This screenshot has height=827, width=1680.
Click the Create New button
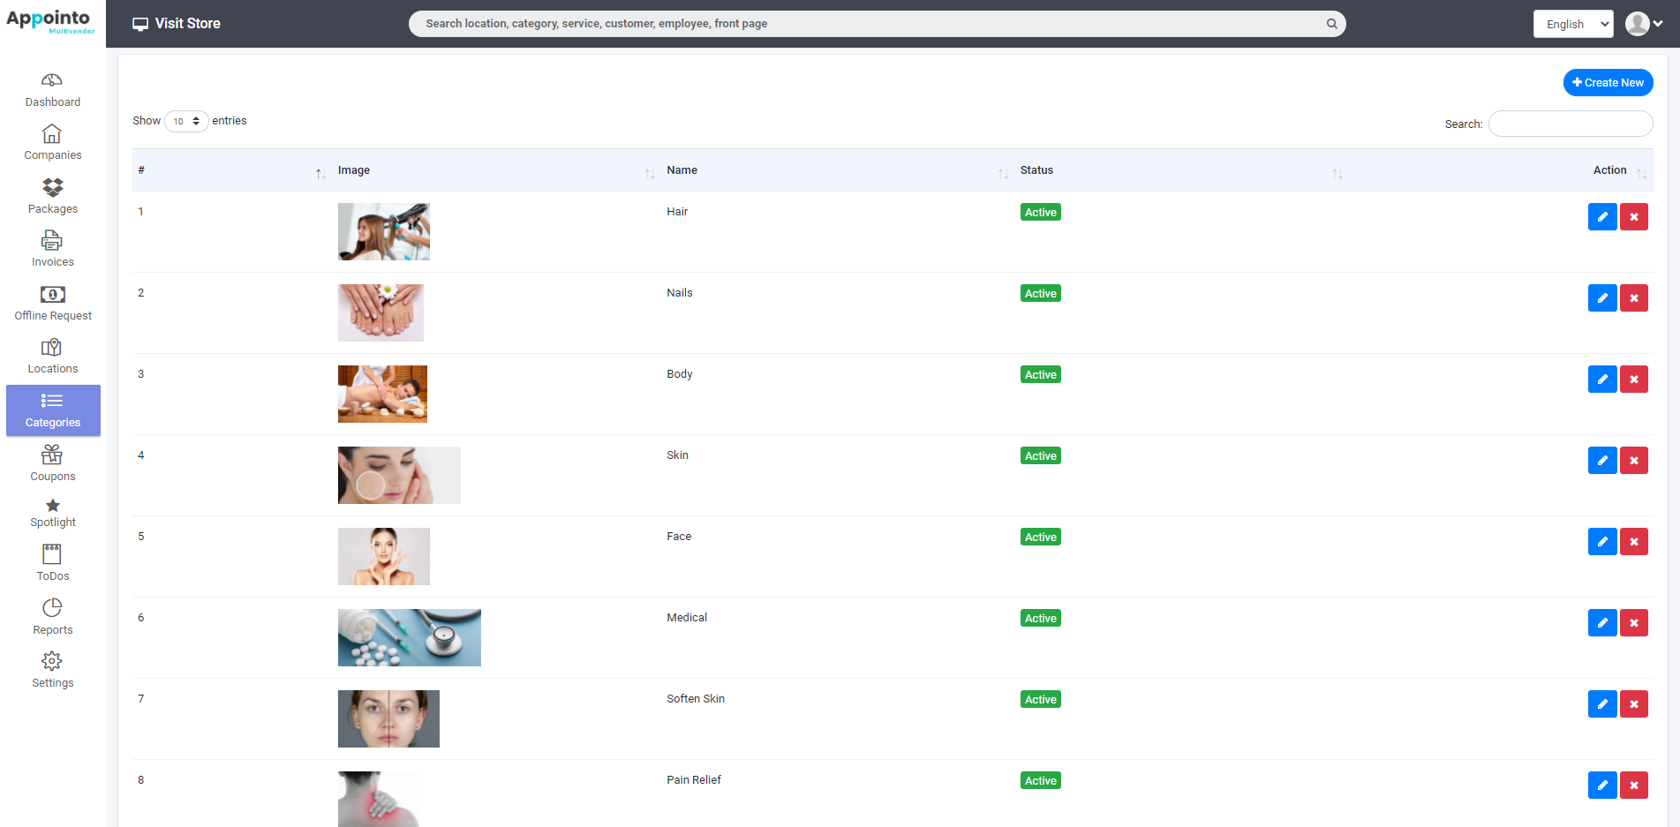click(1608, 82)
